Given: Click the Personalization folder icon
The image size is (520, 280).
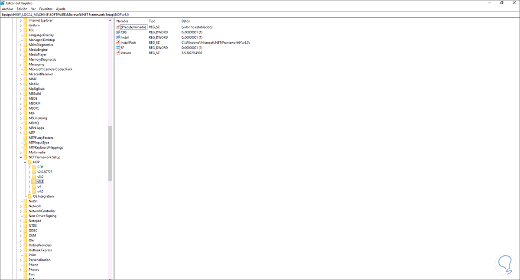Looking at the screenshot, I should (25, 260).
